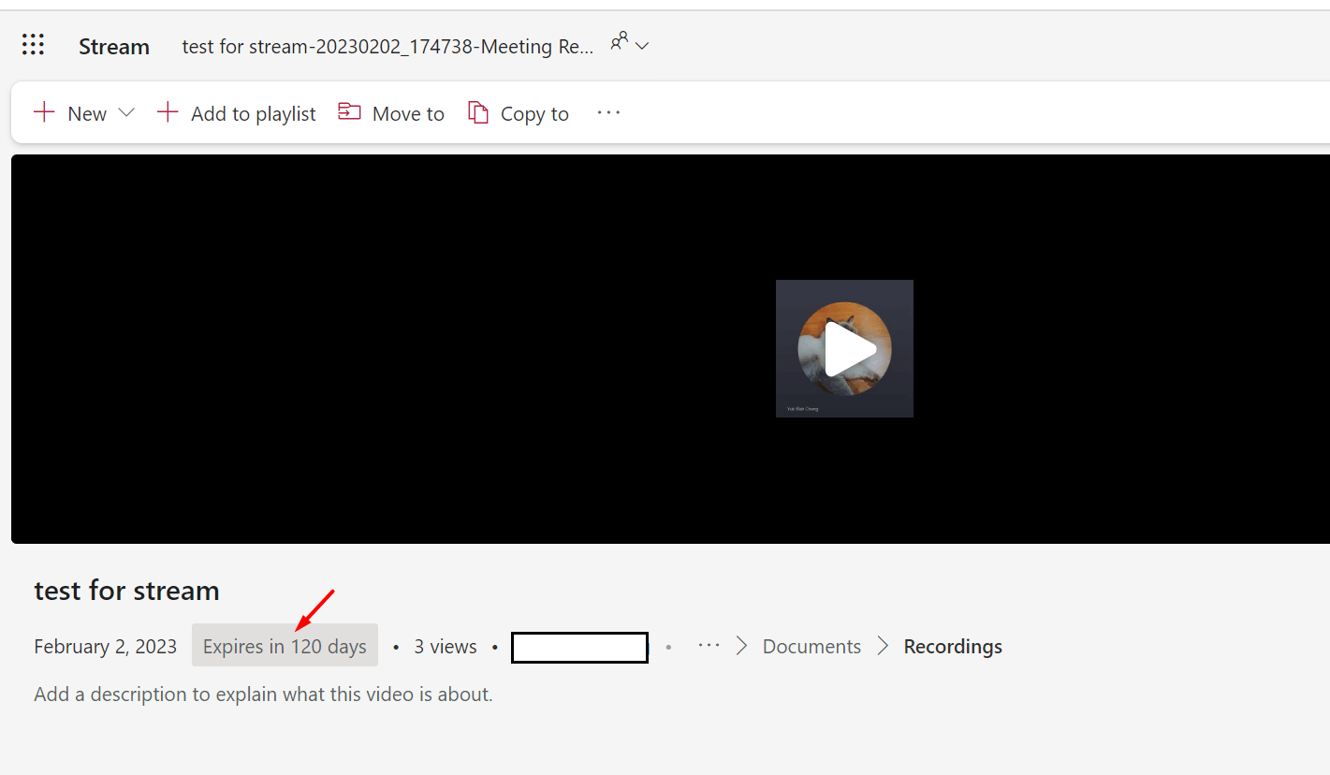
Task: Click the 3 views text
Action: (x=446, y=647)
